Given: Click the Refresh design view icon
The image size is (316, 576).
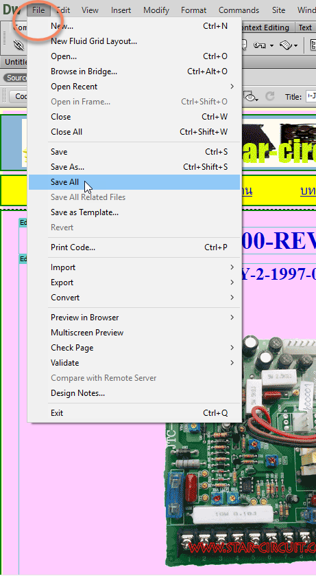Looking at the screenshot, I should tap(270, 96).
